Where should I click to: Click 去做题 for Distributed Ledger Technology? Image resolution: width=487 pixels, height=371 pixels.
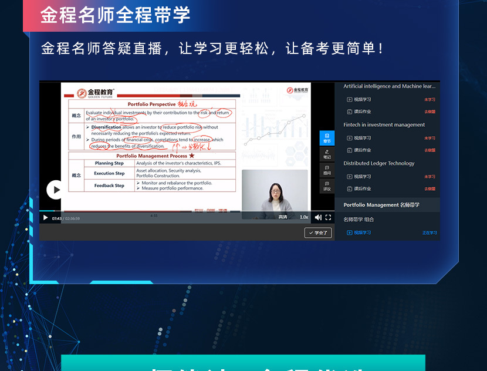click(430, 188)
